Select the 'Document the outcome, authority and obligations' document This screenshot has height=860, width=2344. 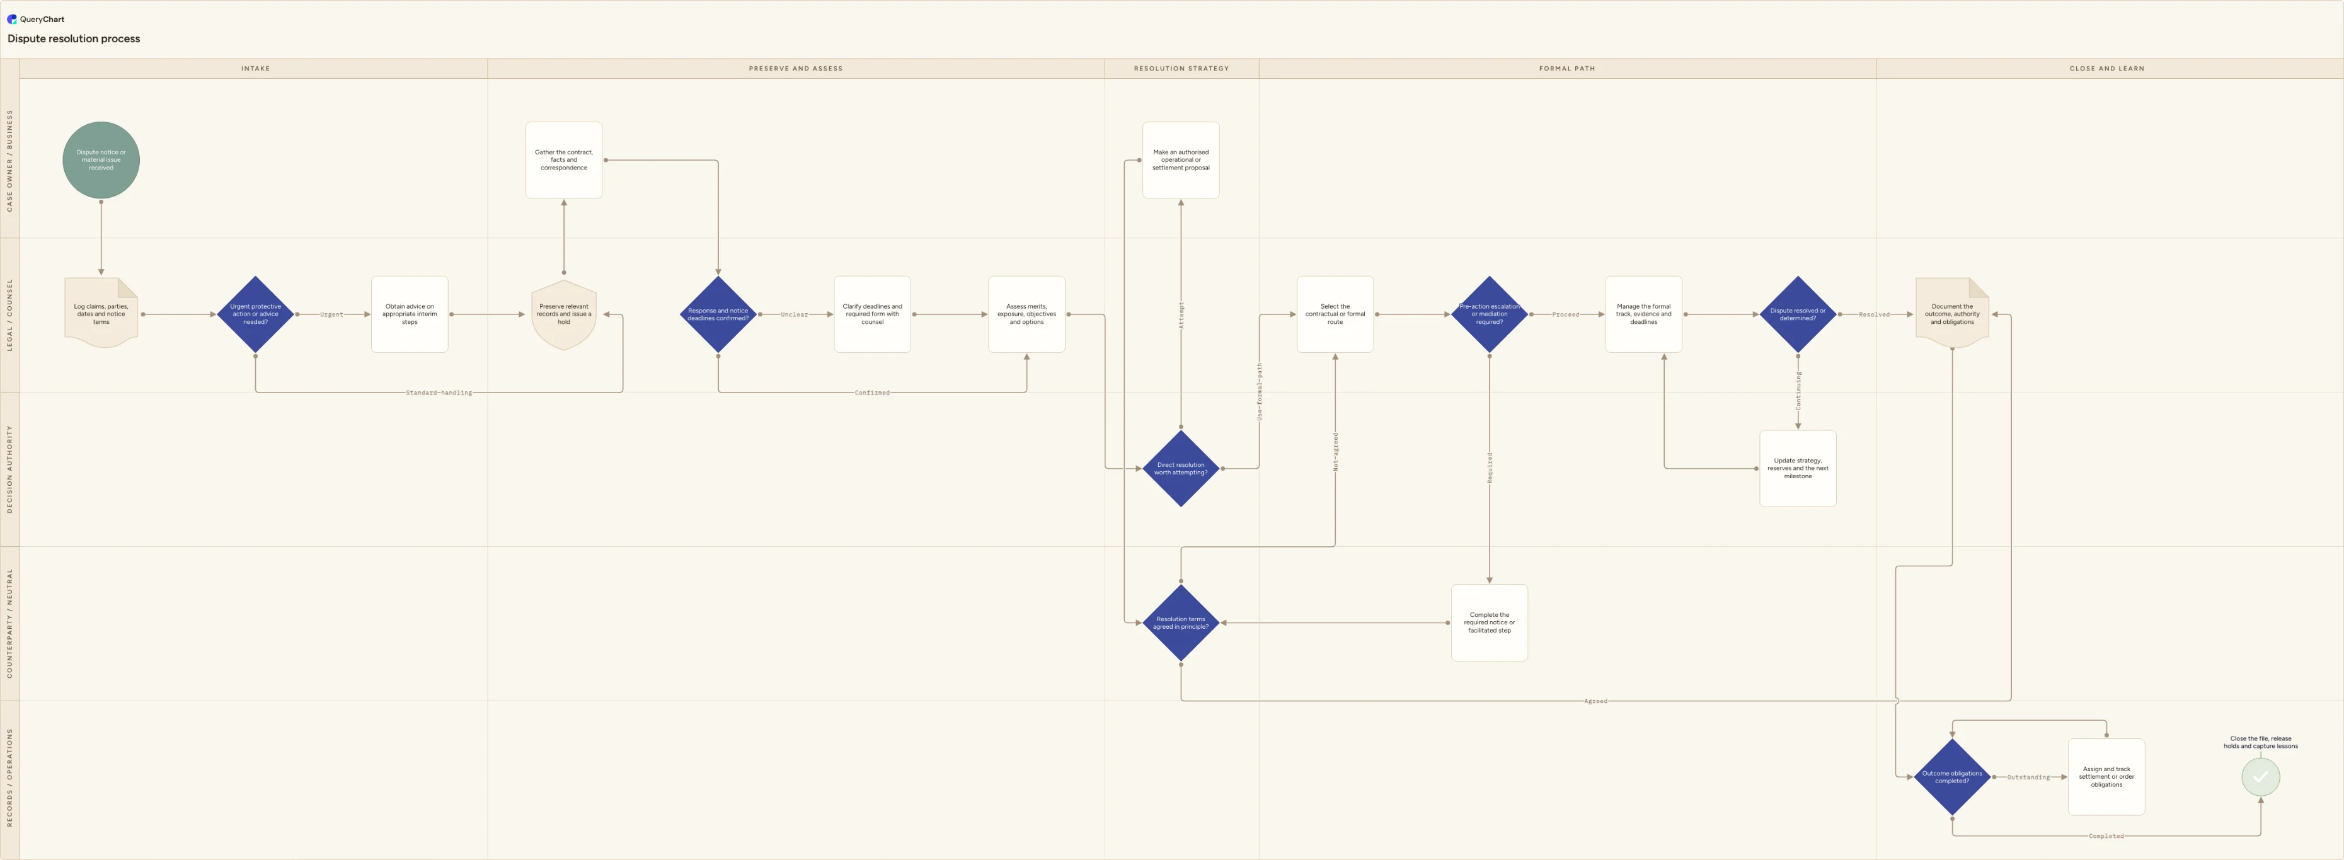click(1952, 314)
